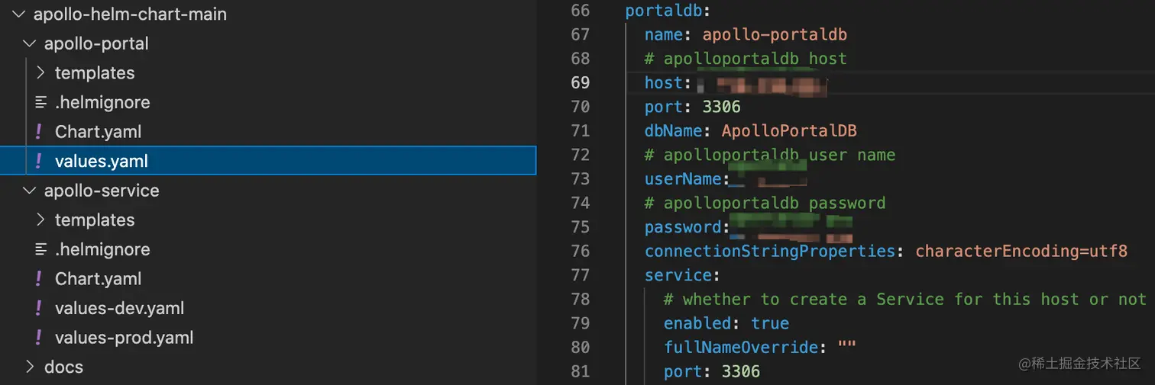1155x385 pixels.
Task: Click 'enabled: true' value on line 79
Action: coord(770,322)
